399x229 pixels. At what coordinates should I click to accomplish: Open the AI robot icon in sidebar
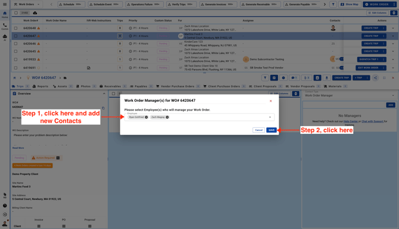5,37
